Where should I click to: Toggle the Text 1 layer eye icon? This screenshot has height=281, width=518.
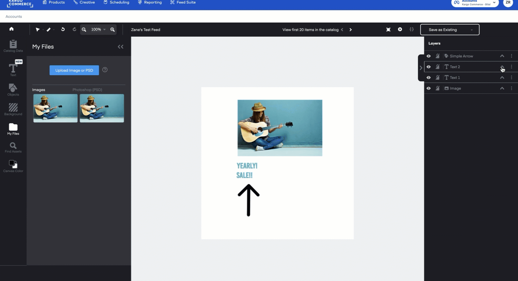(x=428, y=77)
